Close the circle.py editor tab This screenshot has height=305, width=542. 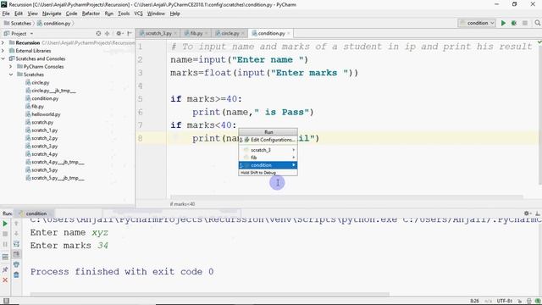click(x=243, y=33)
